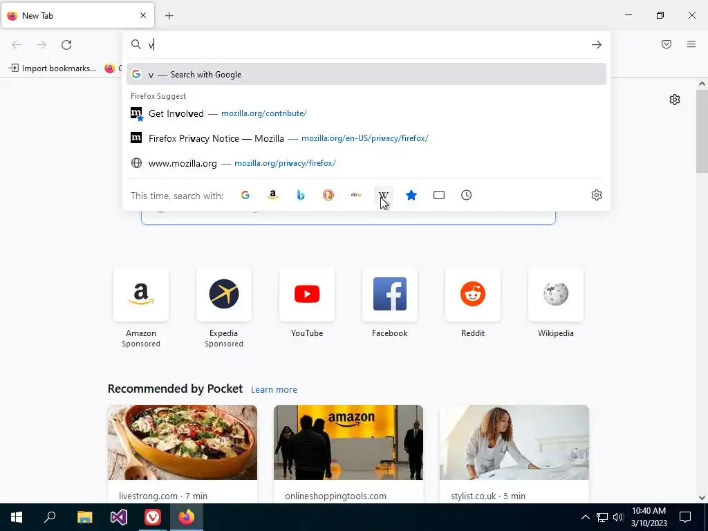Open Visual Studio from the taskbar
Viewport: 708px width, 531px height.
[x=119, y=517]
